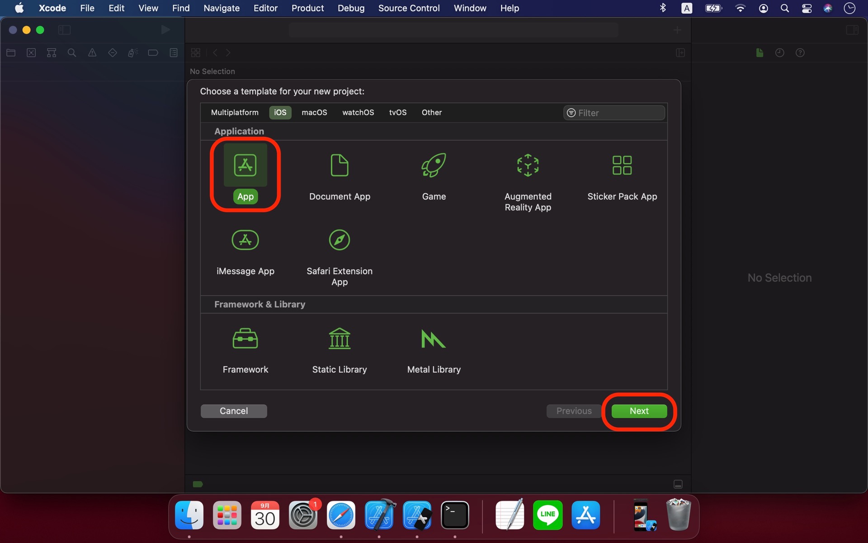
Task: Switch to the macOS tab
Action: coord(314,113)
